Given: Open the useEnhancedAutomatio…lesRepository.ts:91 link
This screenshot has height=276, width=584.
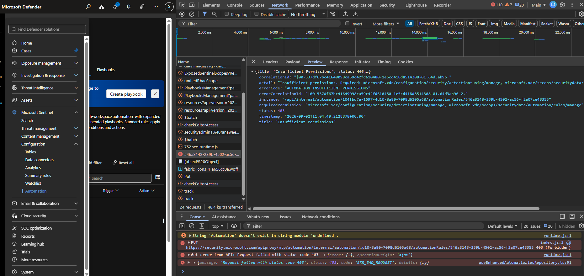Looking at the screenshot, I should 525,263.
